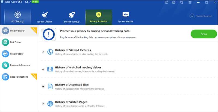Start the privacy Scan
This screenshot has width=218, height=112.
(204, 34)
